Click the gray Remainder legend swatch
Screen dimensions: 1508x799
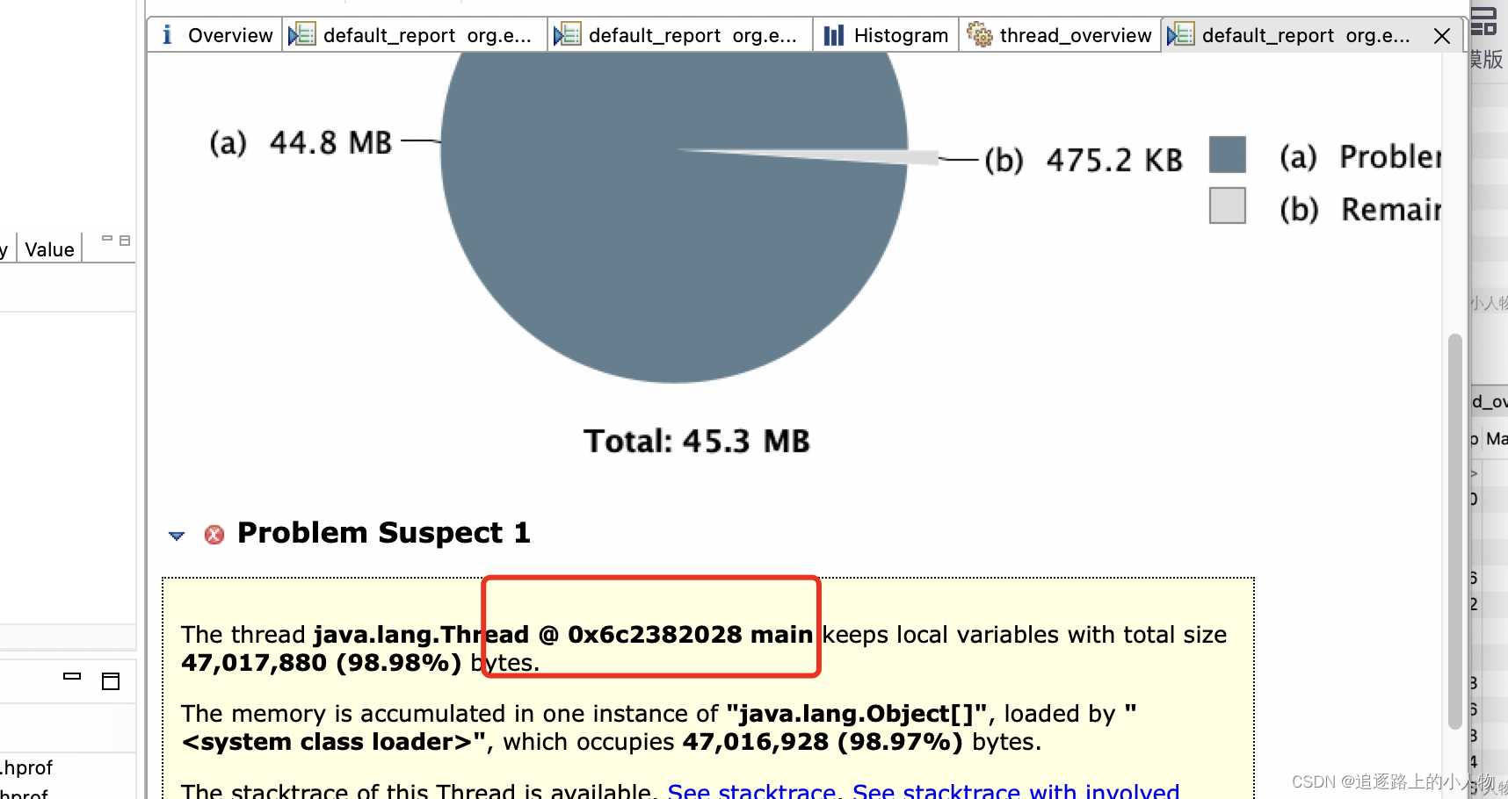tap(1228, 205)
